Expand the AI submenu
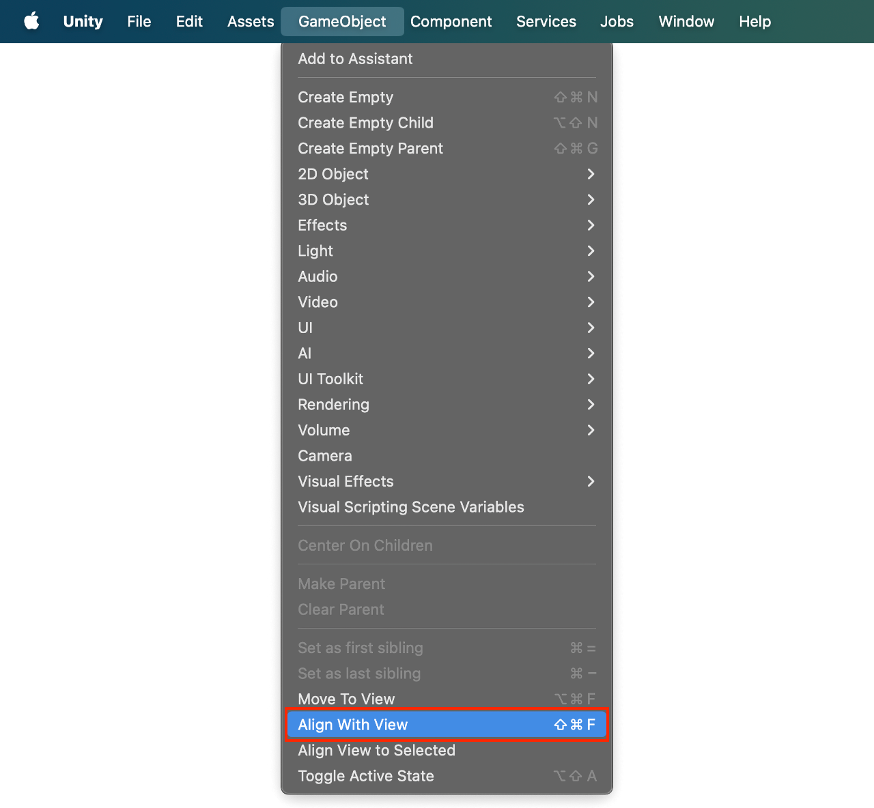The image size is (874, 808). (447, 353)
